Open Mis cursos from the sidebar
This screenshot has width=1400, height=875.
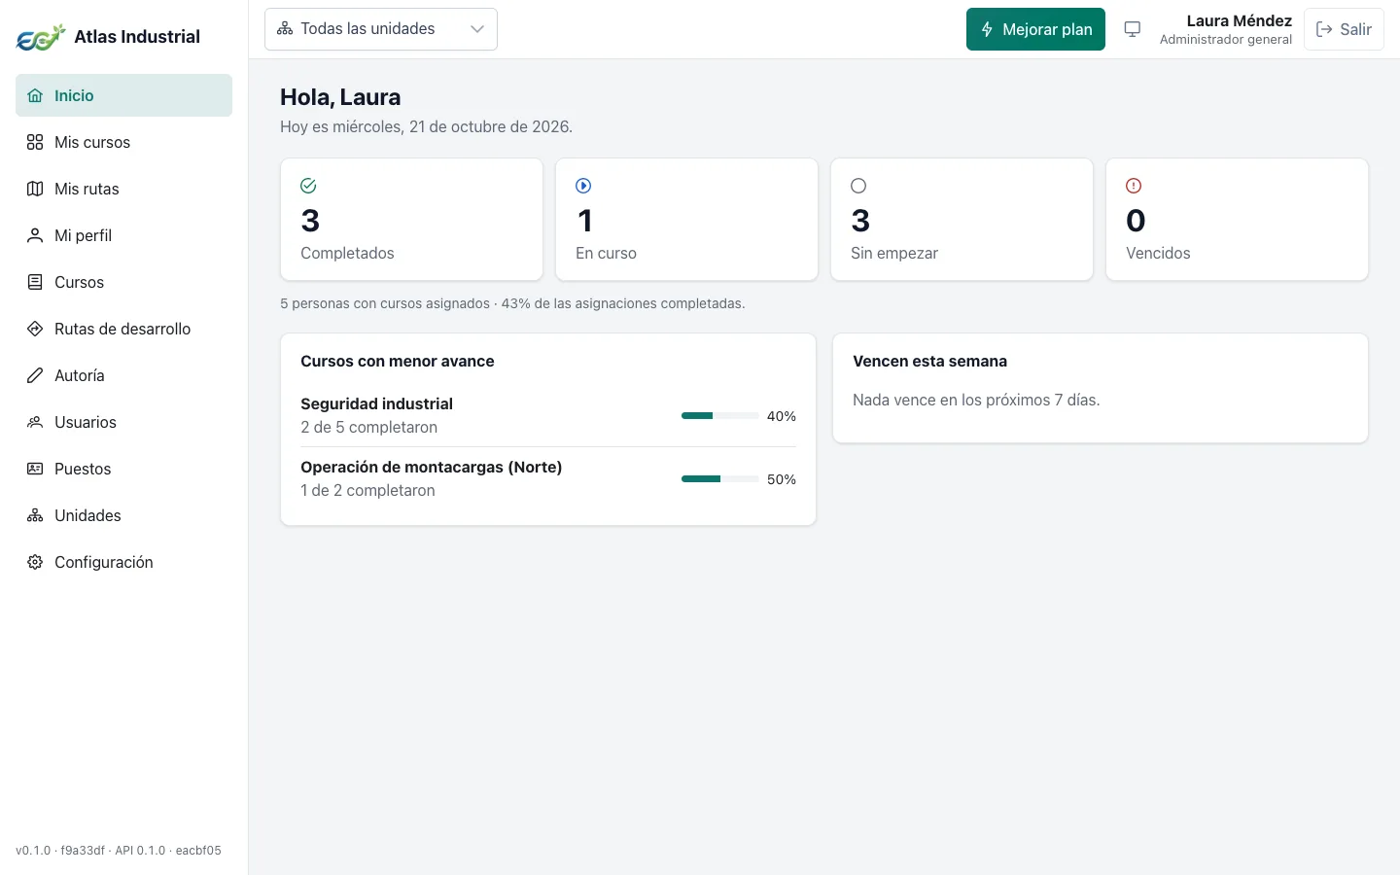pos(123,142)
